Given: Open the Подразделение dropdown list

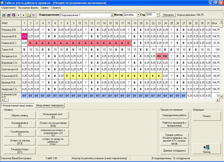Looking at the screenshot, I should pos(112,15).
